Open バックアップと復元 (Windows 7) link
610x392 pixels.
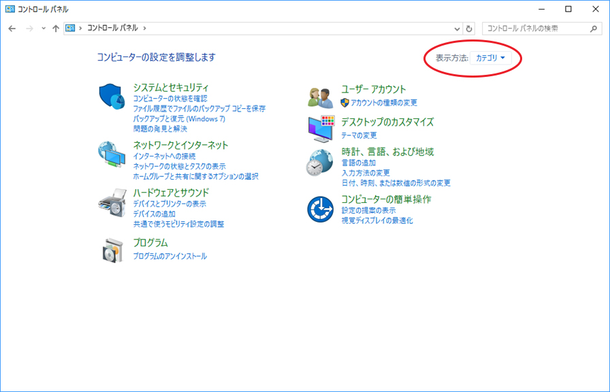[179, 119]
